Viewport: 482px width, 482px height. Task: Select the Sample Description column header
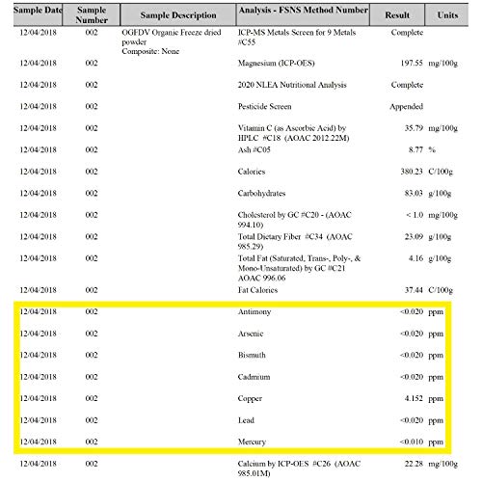(x=178, y=14)
